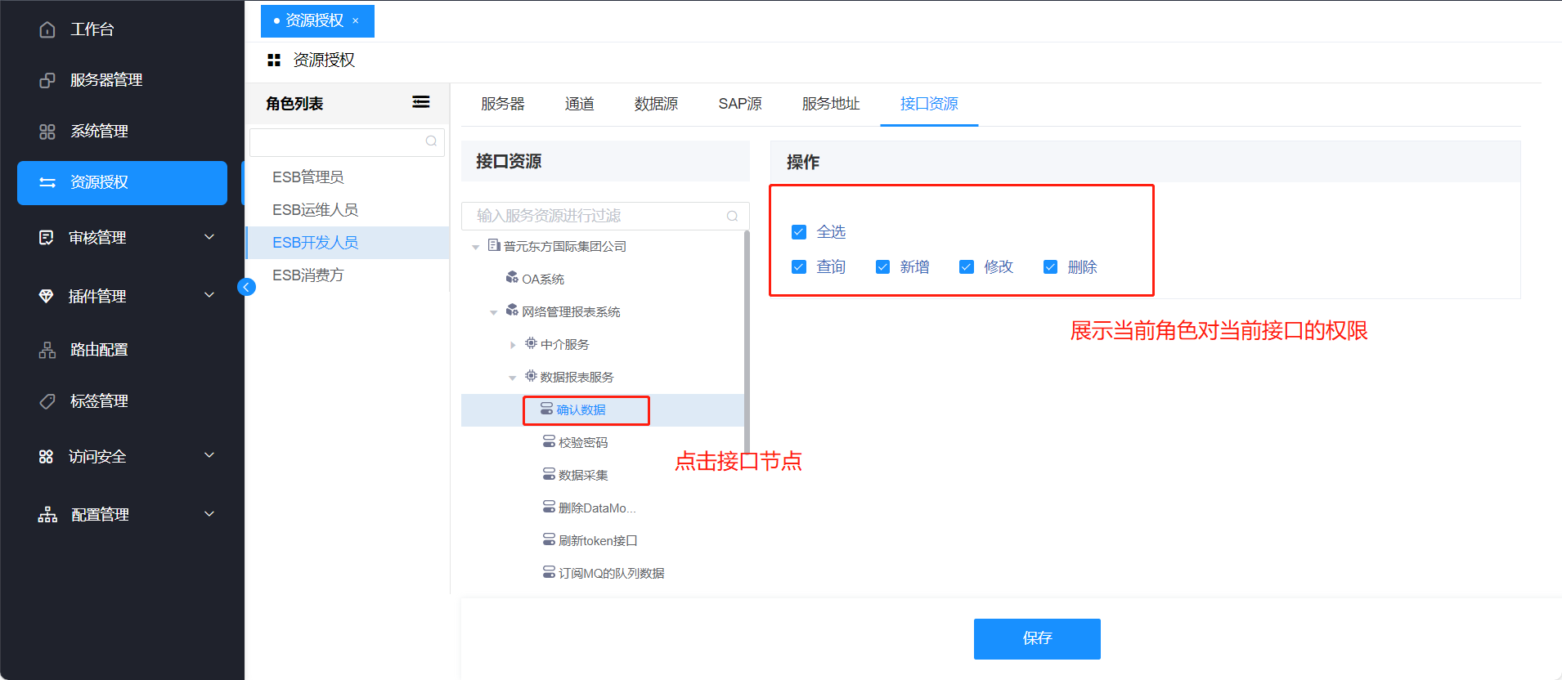Click the 数据采集 interface icon

[550, 474]
